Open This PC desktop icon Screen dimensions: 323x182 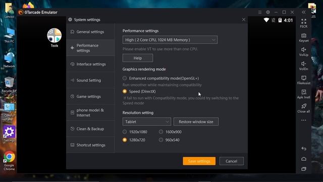pyautogui.click(x=9, y=35)
